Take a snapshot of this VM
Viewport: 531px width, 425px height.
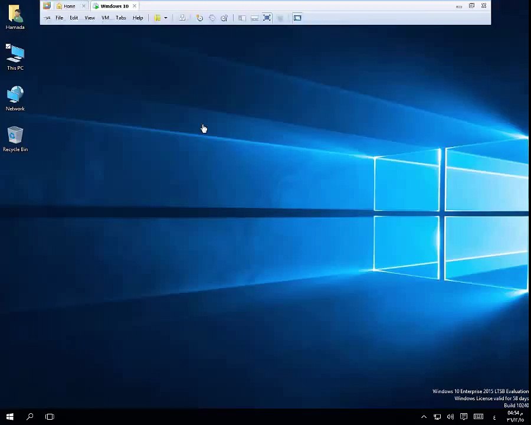[x=199, y=18]
